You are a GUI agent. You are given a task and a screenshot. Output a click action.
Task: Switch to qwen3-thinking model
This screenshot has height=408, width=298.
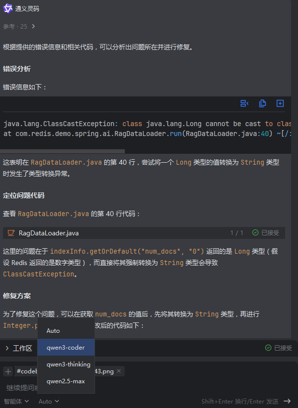[x=68, y=364]
